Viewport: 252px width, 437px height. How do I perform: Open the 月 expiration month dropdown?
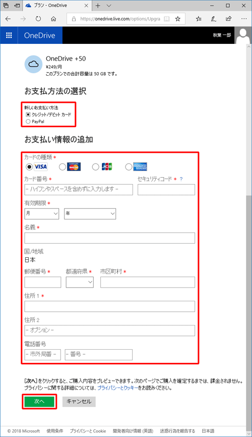click(x=41, y=214)
